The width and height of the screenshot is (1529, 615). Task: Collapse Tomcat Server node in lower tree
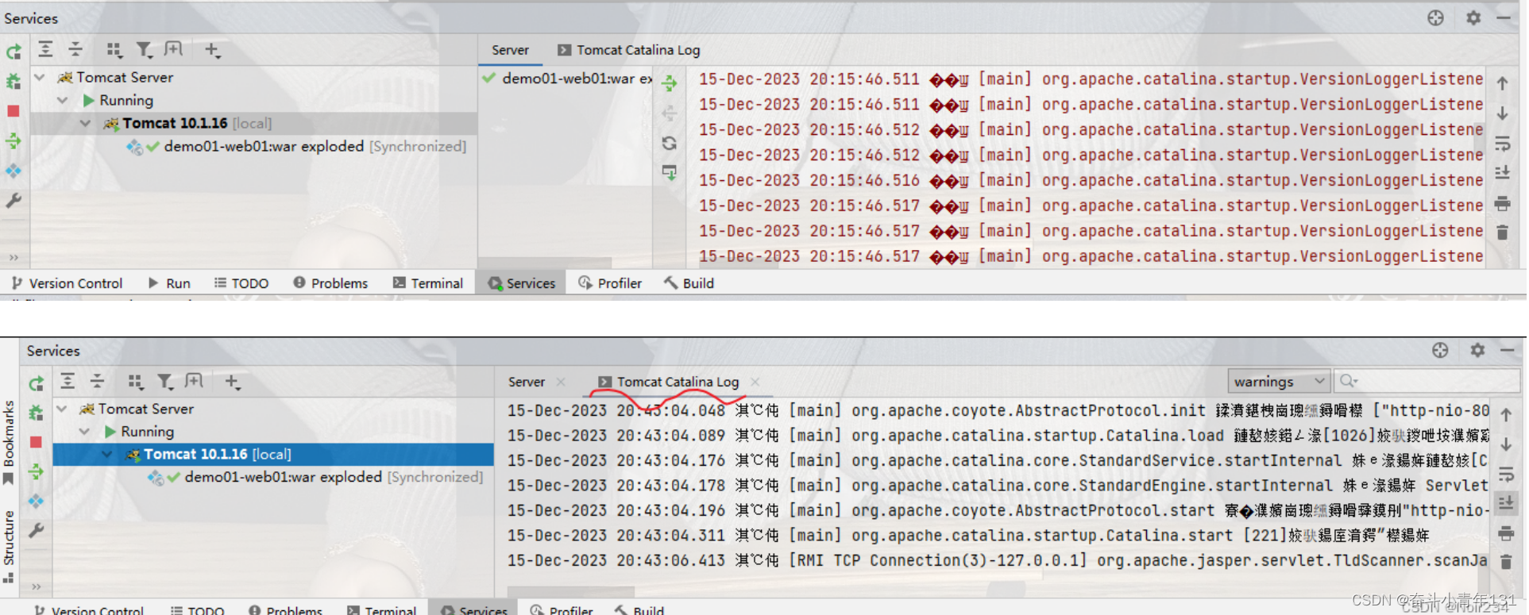(x=62, y=409)
